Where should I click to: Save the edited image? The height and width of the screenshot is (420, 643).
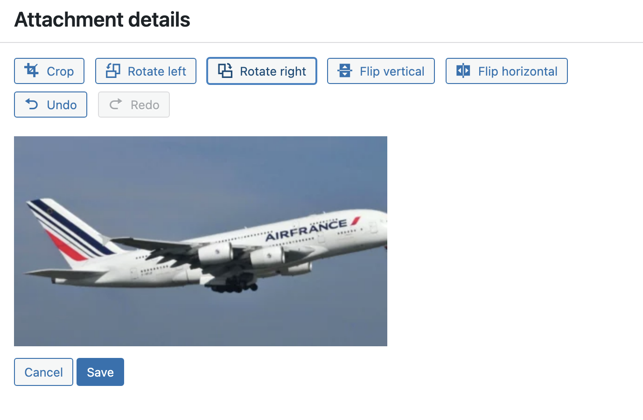(100, 372)
